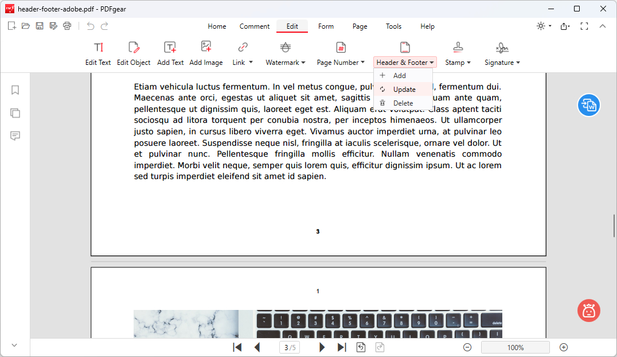Toggle the page thumbnails panel

[15, 113]
